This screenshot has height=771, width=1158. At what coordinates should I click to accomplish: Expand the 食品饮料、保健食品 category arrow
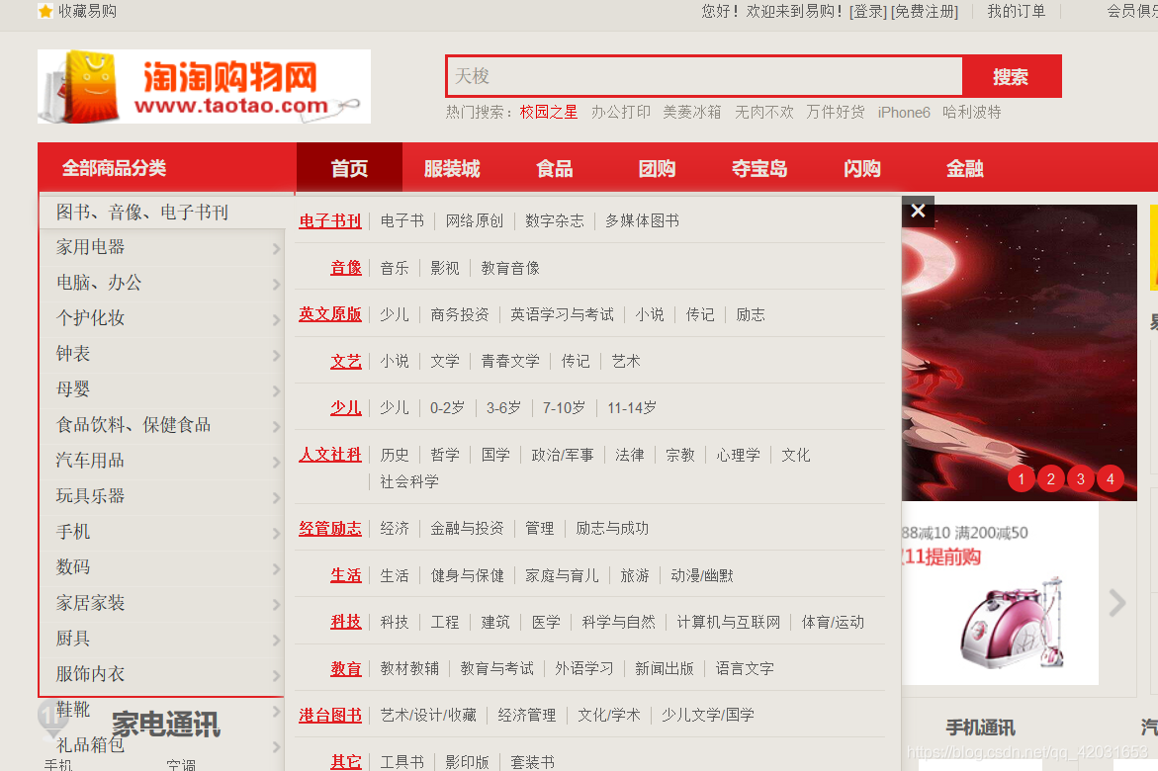(276, 426)
